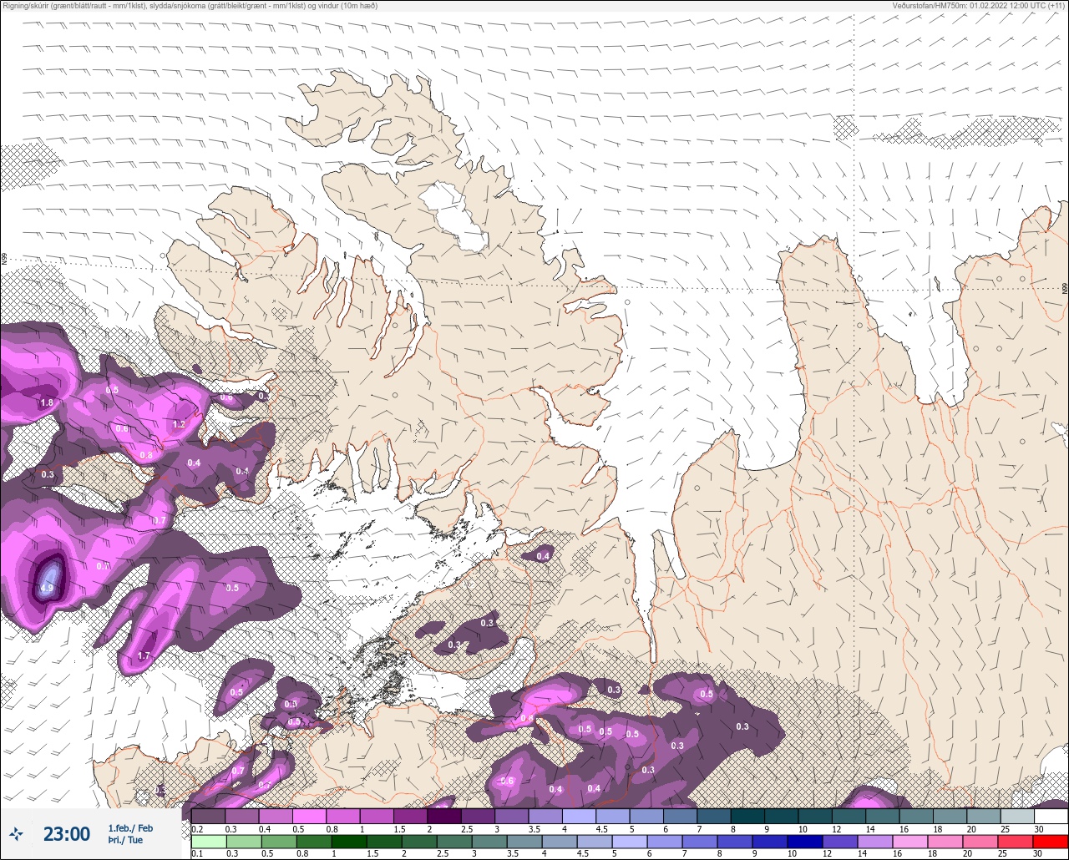Select the dark teal snow-scale swatch labeled 8
This screenshot has height=860, width=1069.
747,816
